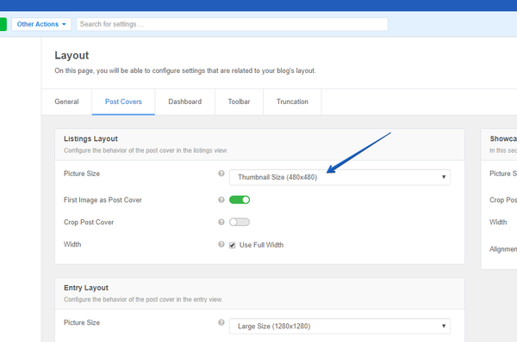Click the Crop Post Cover label
The width and height of the screenshot is (517, 342).
[89, 223]
